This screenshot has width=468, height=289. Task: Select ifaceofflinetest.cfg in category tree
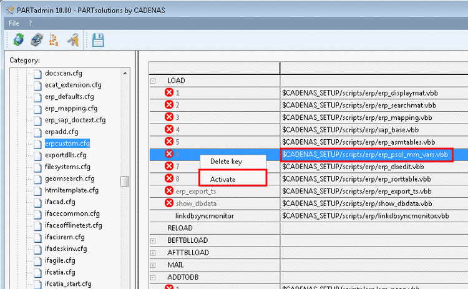point(74,225)
